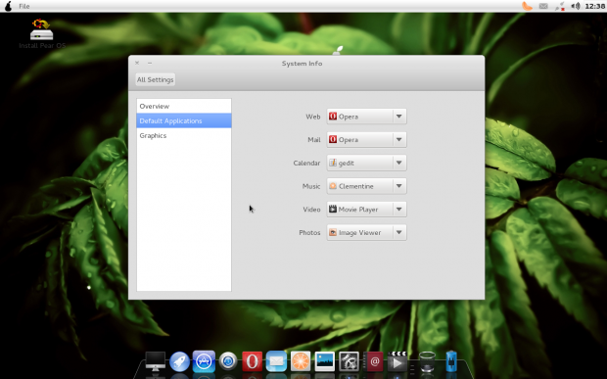Screen dimensions: 607x379
Task: Click the Calendar label text
Action: (x=306, y=163)
